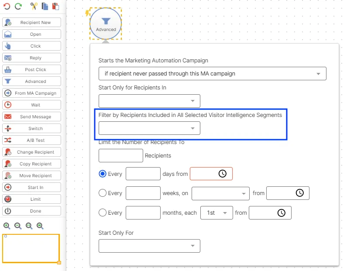The width and height of the screenshot is (347, 271).
Task: Add a Move Recipient node
Action: (32, 175)
